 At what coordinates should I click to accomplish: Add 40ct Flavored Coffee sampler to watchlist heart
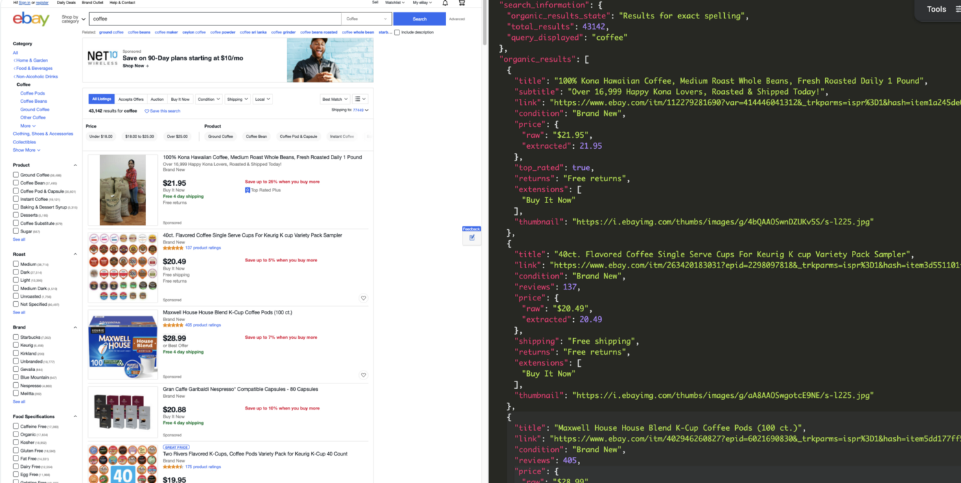pos(363,298)
